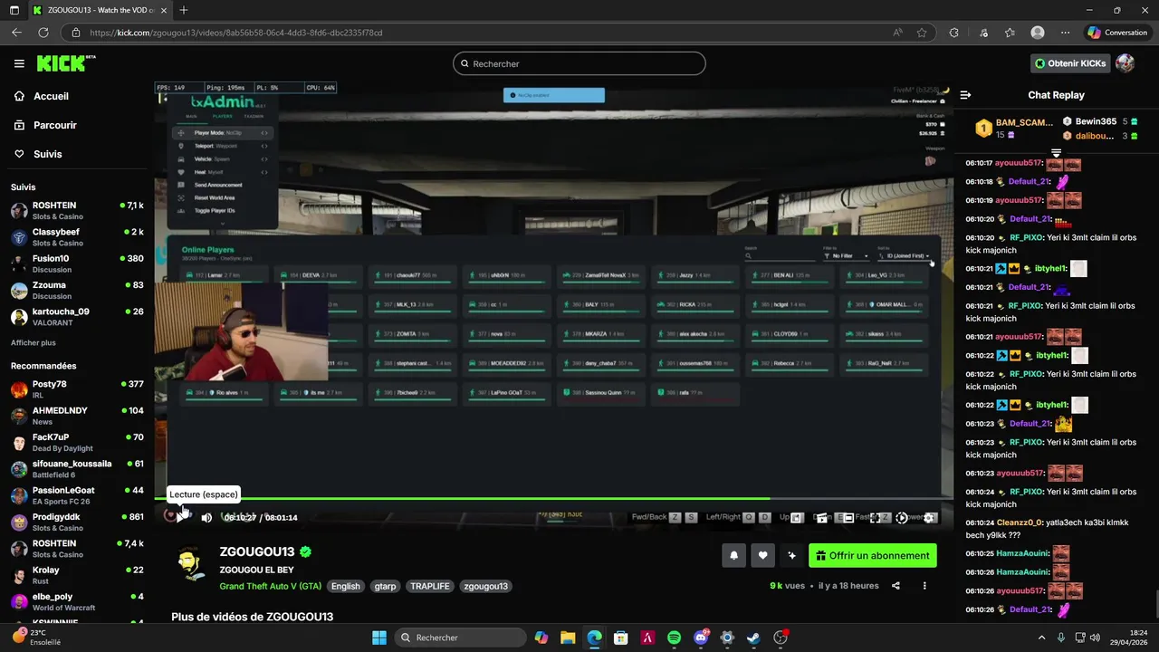Open the Classybeef followed channel
This screenshot has width=1159, height=652.
click(x=77, y=237)
